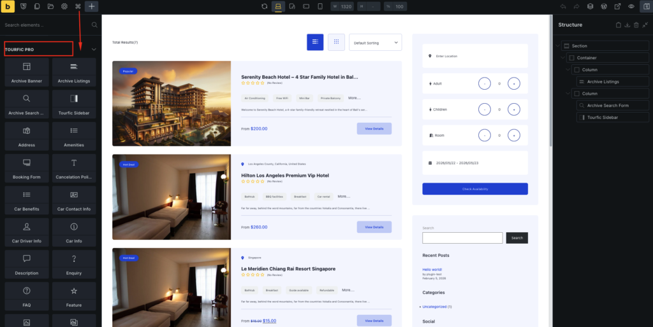The width and height of the screenshot is (653, 327).
Task: Undo with the left arrow icon
Action: [x=563, y=6]
